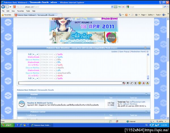Click the shoutbox send message icon
Image resolution: width=170 pixels, height=133 pixels.
(124, 83)
